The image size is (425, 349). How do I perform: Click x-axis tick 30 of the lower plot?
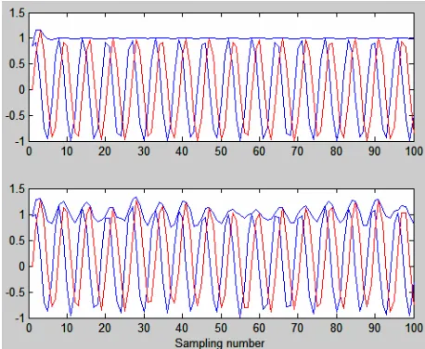(144, 328)
